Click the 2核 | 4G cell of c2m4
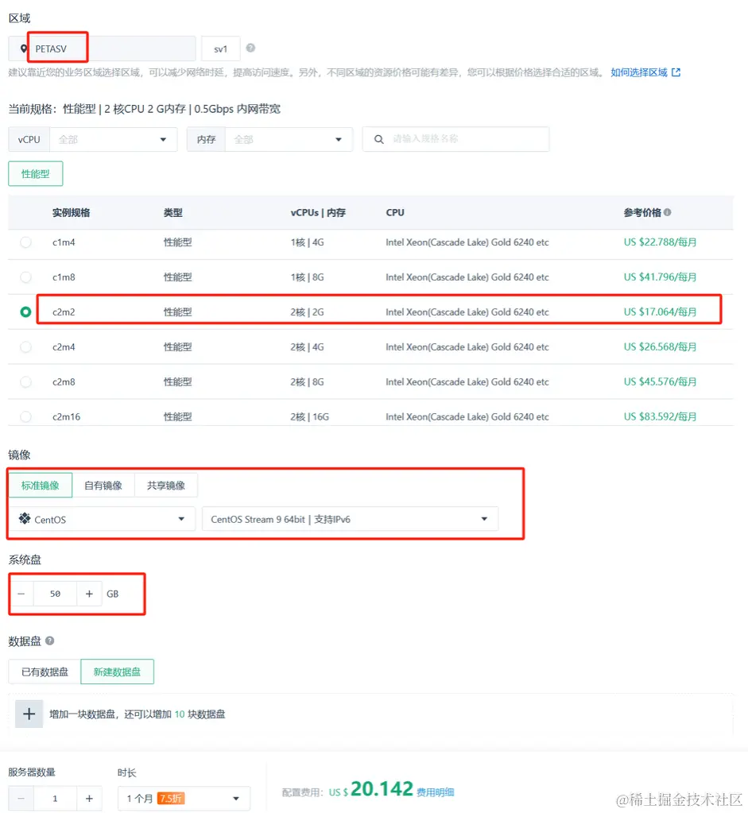The height and width of the screenshot is (813, 748). tap(307, 346)
